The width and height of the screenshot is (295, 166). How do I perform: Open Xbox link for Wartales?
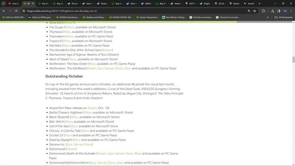click(66, 46)
